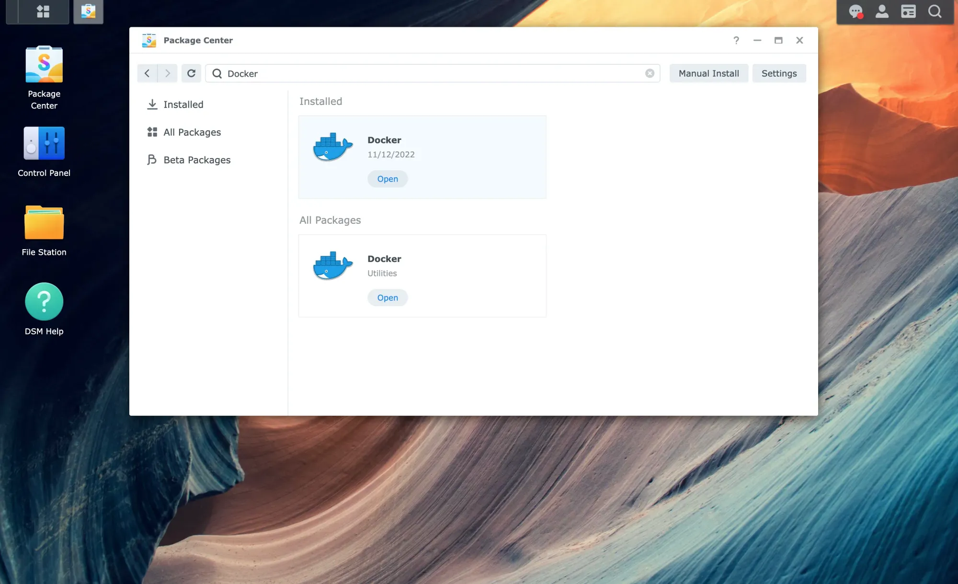Viewport: 958px width, 584px height.
Task: Select the Installed packages tab
Action: click(x=182, y=104)
